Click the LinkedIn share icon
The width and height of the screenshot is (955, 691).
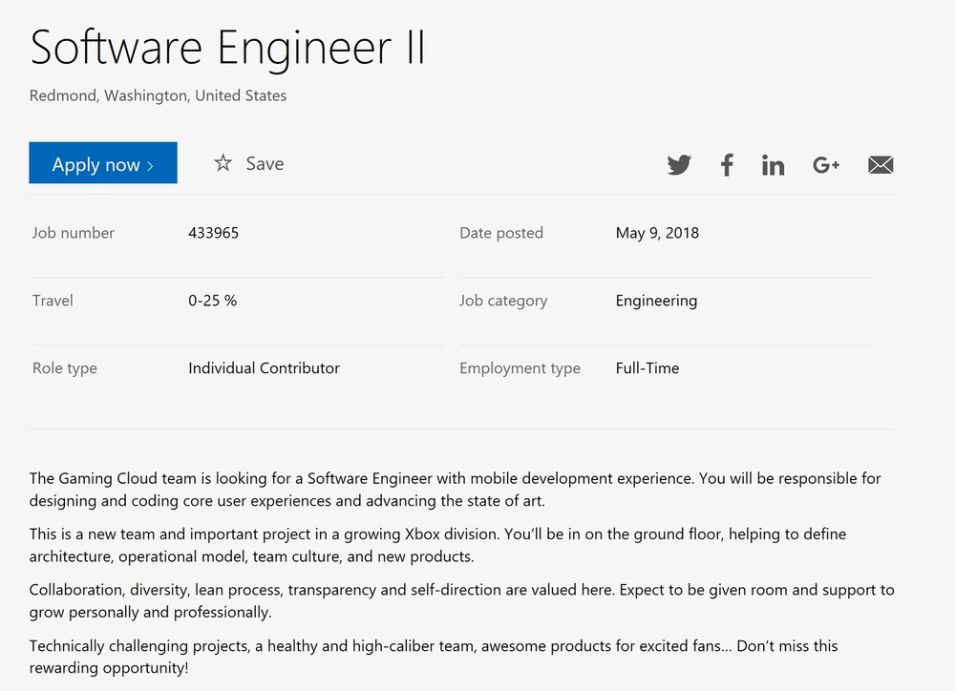[x=773, y=165]
